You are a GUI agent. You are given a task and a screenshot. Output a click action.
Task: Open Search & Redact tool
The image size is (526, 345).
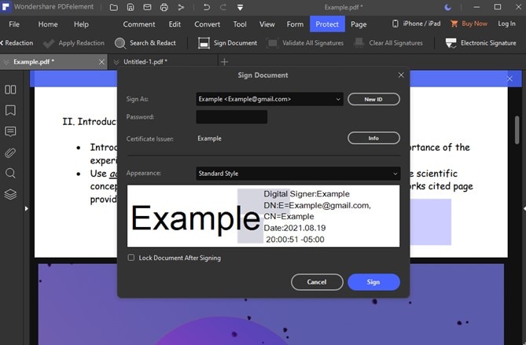[x=145, y=43]
